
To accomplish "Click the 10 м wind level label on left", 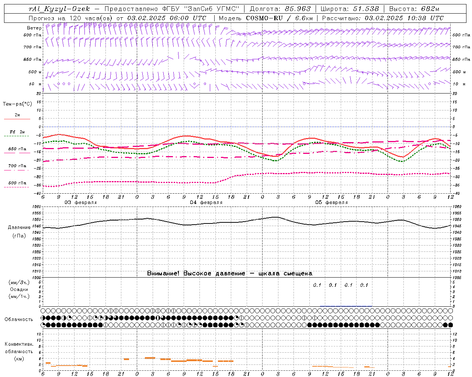I will [35, 84].
